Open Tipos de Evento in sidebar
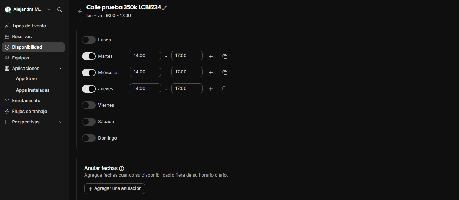Screen dimensions: 459x200 click(29, 26)
